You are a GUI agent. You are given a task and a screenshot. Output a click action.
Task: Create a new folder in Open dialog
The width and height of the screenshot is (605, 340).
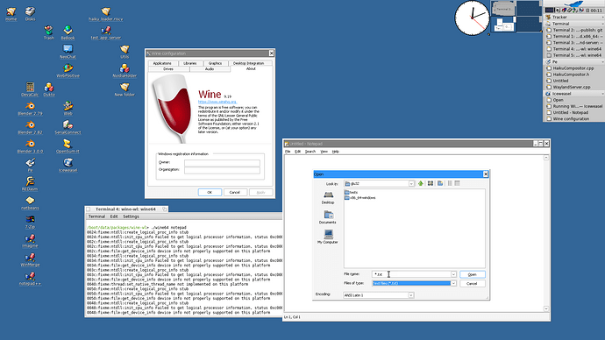pyautogui.click(x=440, y=183)
